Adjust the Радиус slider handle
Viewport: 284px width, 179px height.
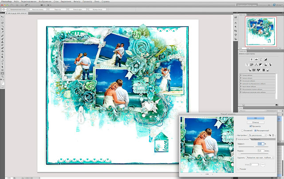[240, 154]
